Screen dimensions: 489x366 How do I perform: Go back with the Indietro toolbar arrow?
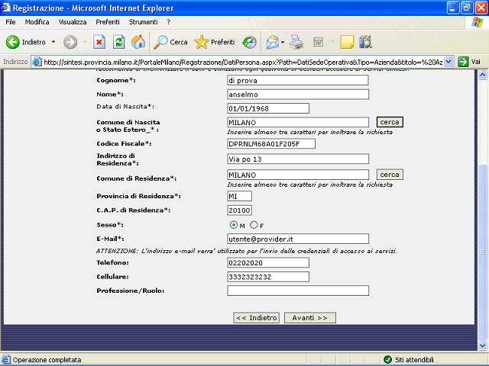coord(25,42)
